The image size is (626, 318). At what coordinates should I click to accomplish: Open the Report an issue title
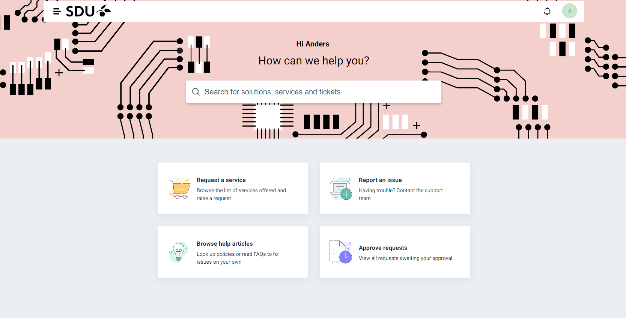[380, 180]
